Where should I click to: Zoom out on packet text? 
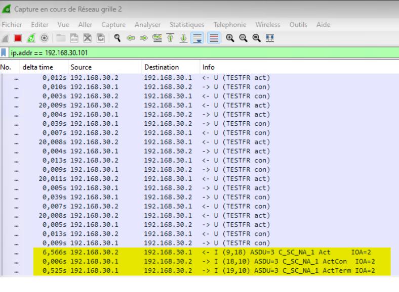pyautogui.click(x=243, y=38)
